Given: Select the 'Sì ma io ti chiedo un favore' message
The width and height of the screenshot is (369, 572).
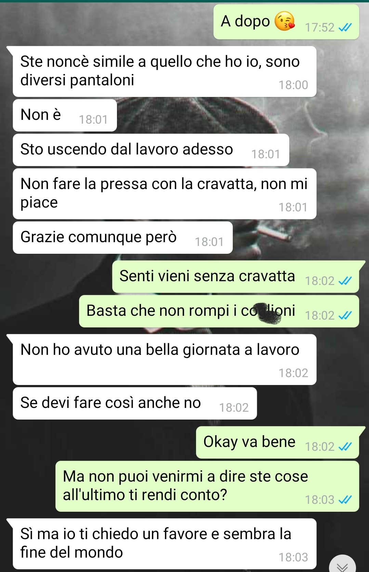Looking at the screenshot, I should (x=164, y=544).
